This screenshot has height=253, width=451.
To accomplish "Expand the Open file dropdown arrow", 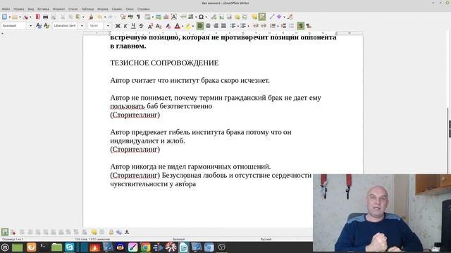I will pos(20,17).
